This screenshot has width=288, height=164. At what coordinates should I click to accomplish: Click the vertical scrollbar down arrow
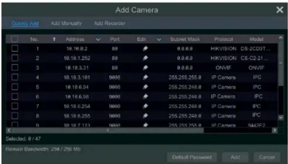(x=281, y=118)
